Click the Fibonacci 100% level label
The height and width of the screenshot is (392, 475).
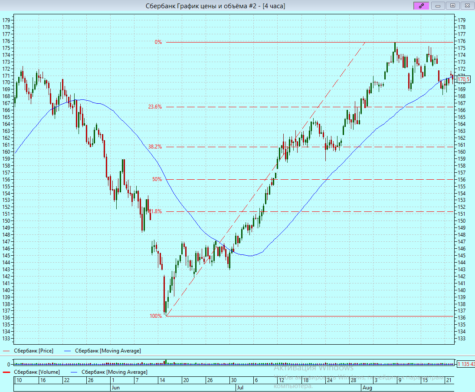(156, 316)
